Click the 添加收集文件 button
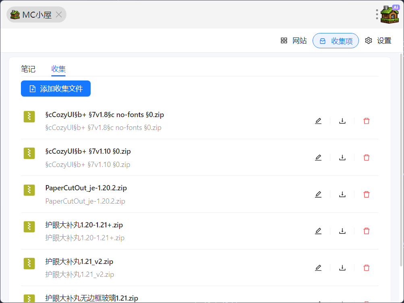404x303 pixels. pyautogui.click(x=56, y=89)
